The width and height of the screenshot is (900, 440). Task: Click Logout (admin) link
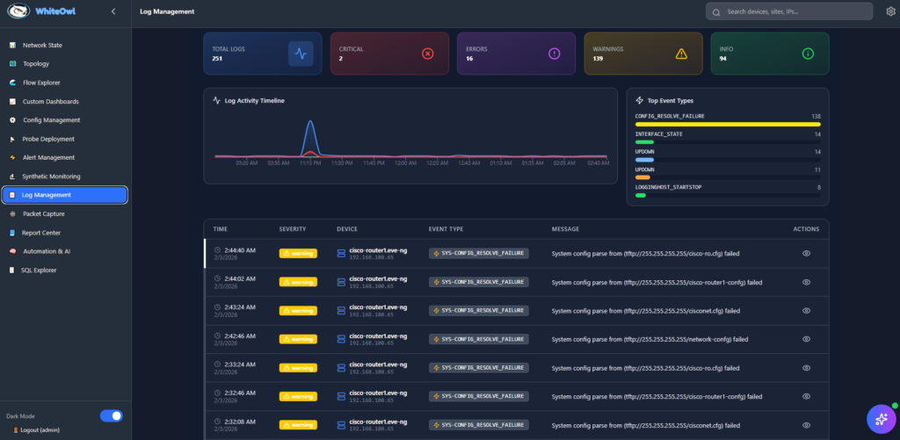(x=39, y=430)
